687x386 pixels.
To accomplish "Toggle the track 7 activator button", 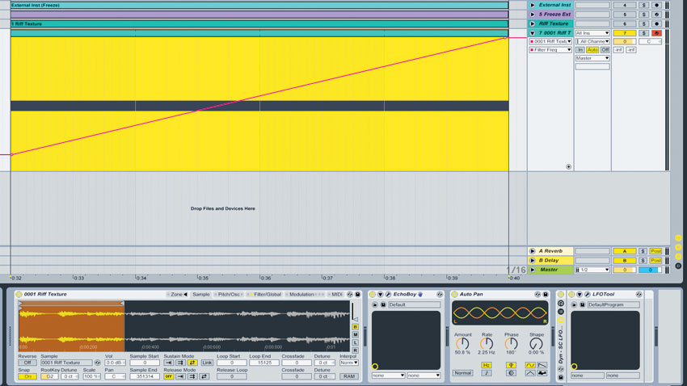I will pos(624,33).
